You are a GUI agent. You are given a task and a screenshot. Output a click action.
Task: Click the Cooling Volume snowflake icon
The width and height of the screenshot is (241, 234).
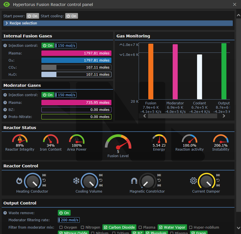tap(76, 181)
